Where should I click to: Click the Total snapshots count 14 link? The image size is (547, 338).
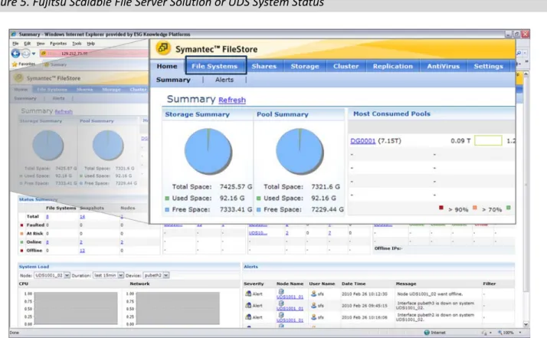[x=82, y=216]
